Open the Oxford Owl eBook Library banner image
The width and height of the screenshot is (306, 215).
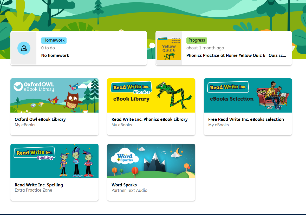(x=54, y=95)
